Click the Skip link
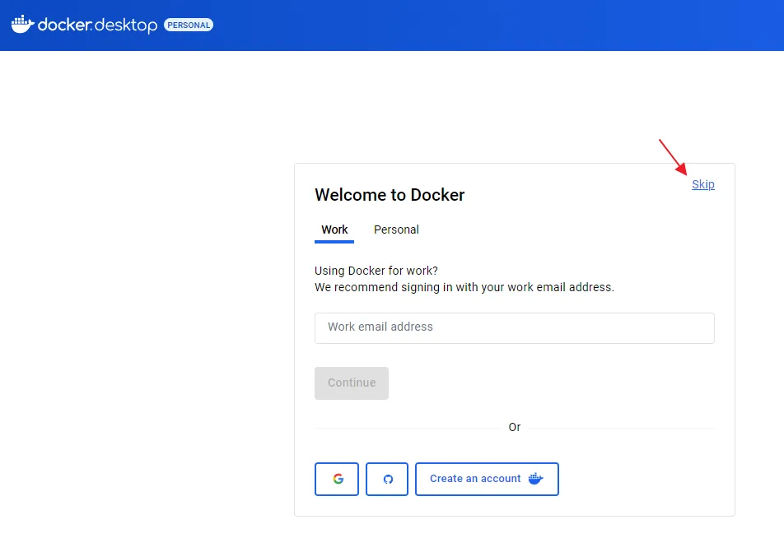784x552 pixels. coord(703,184)
